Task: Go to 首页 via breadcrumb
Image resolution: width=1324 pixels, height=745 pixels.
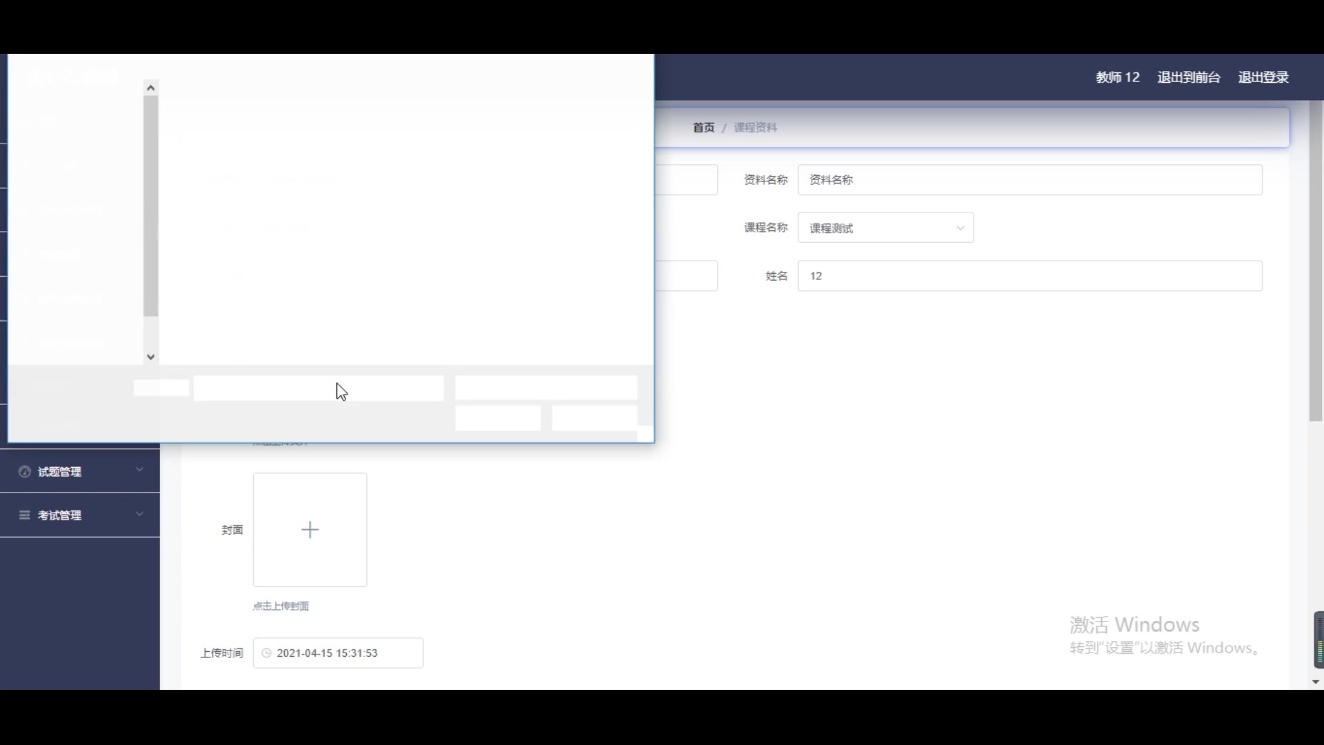Action: [703, 128]
